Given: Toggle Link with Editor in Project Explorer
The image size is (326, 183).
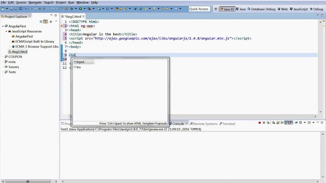Looking at the screenshot, I should (45, 22).
